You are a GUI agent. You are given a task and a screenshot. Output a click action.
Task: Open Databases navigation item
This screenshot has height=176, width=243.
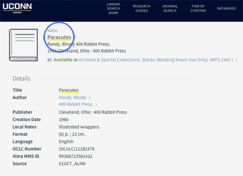pos(226,8)
